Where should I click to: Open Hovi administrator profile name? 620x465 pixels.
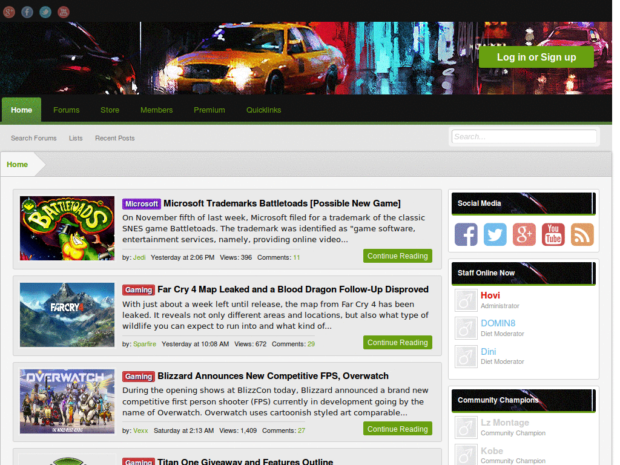point(490,295)
